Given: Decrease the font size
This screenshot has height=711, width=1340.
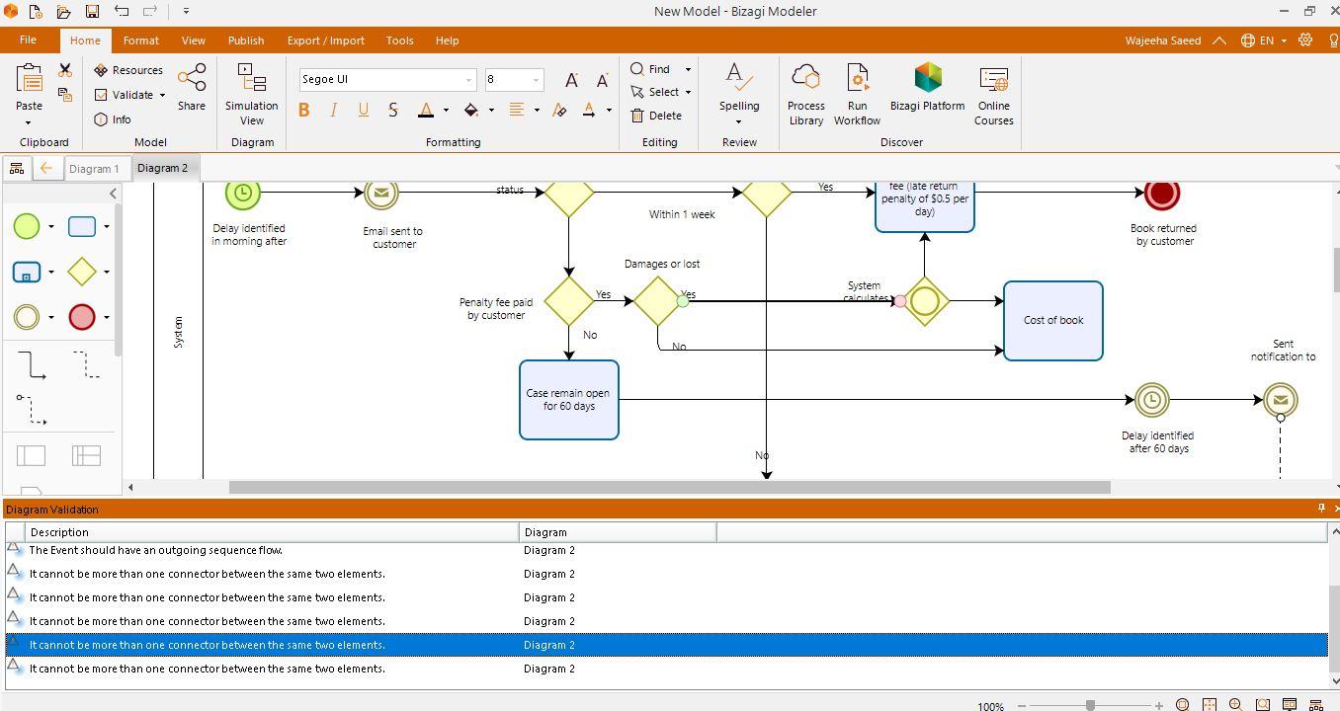Looking at the screenshot, I should 602,80.
